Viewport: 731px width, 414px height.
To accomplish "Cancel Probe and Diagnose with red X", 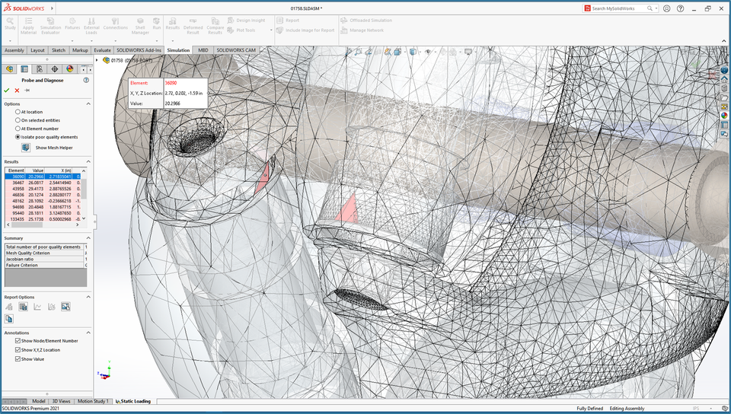I will pos(17,91).
